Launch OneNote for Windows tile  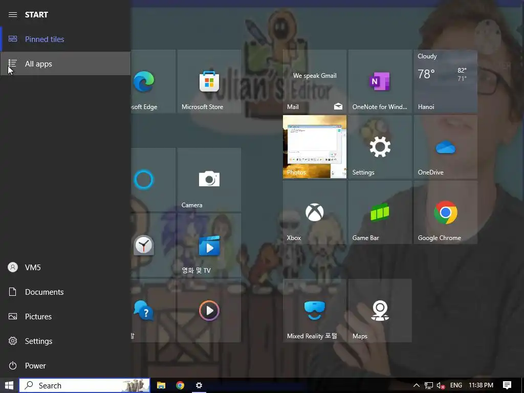click(x=380, y=81)
